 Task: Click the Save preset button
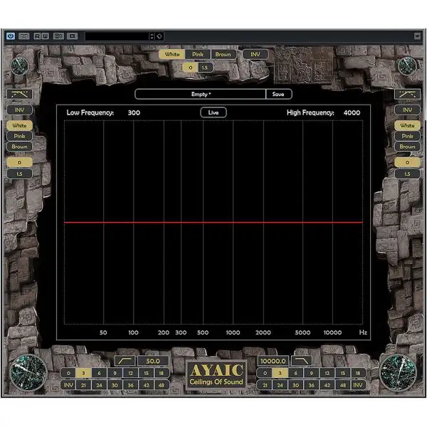click(278, 94)
